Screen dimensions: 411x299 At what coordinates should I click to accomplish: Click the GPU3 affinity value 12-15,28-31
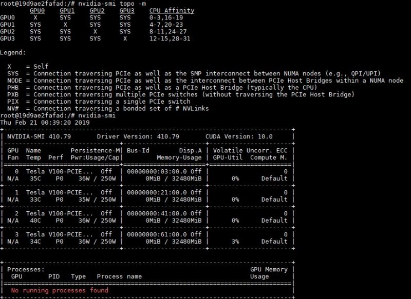170,38
